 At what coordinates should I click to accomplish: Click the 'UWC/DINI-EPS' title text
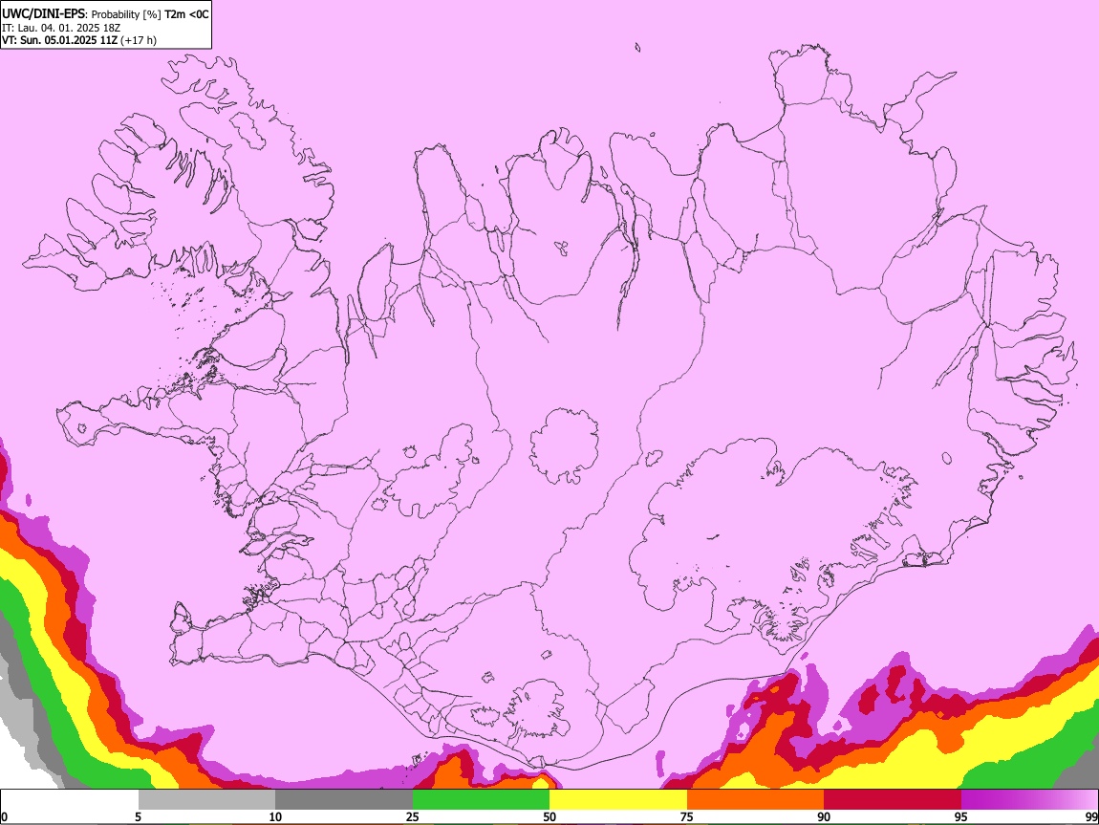(x=43, y=14)
